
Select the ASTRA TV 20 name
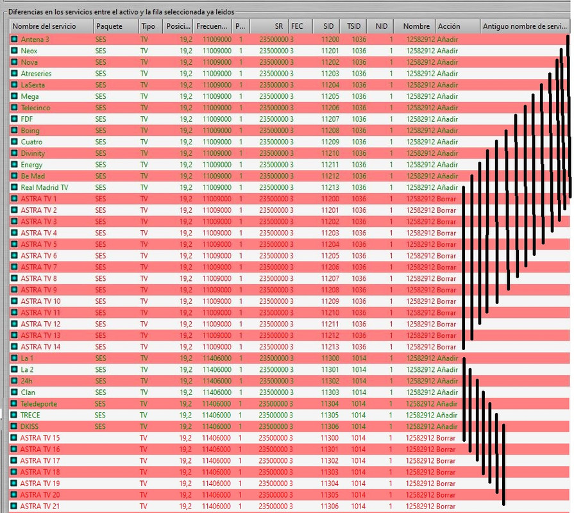click(x=40, y=494)
